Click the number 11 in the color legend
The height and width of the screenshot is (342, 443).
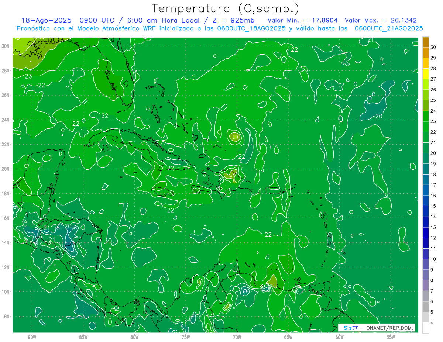tap(433, 248)
